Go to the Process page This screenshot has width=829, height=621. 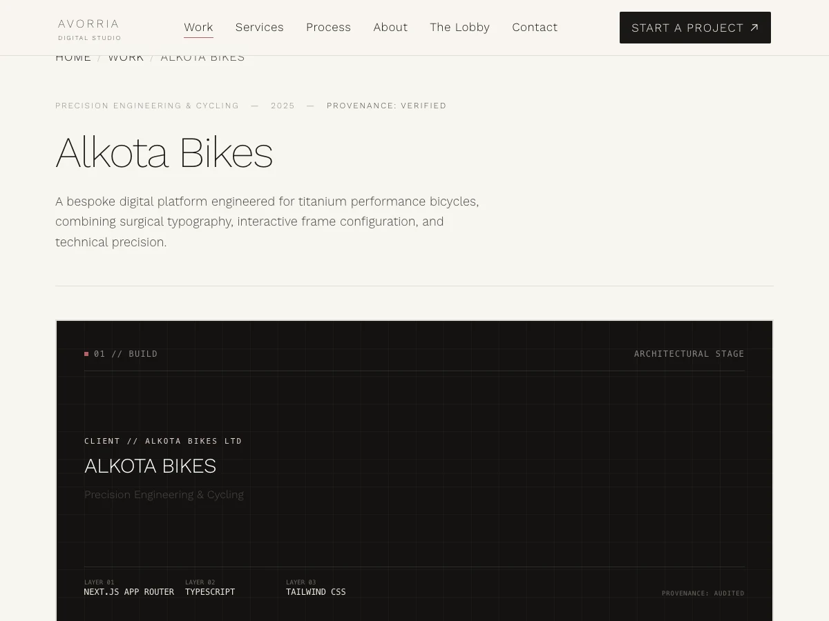click(x=328, y=28)
